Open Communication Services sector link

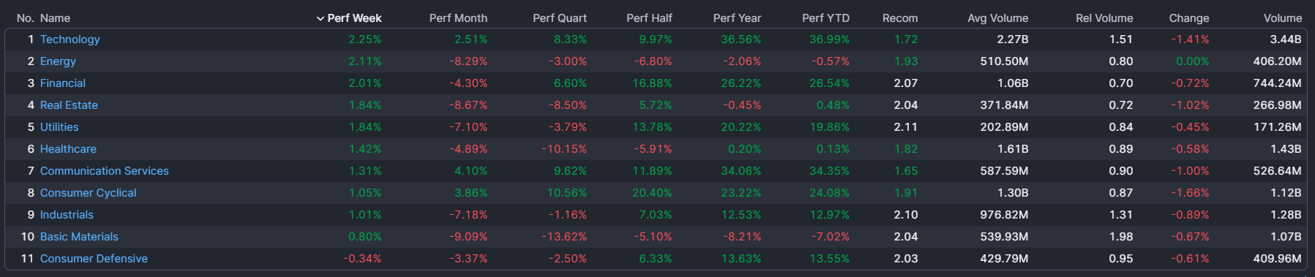click(104, 171)
